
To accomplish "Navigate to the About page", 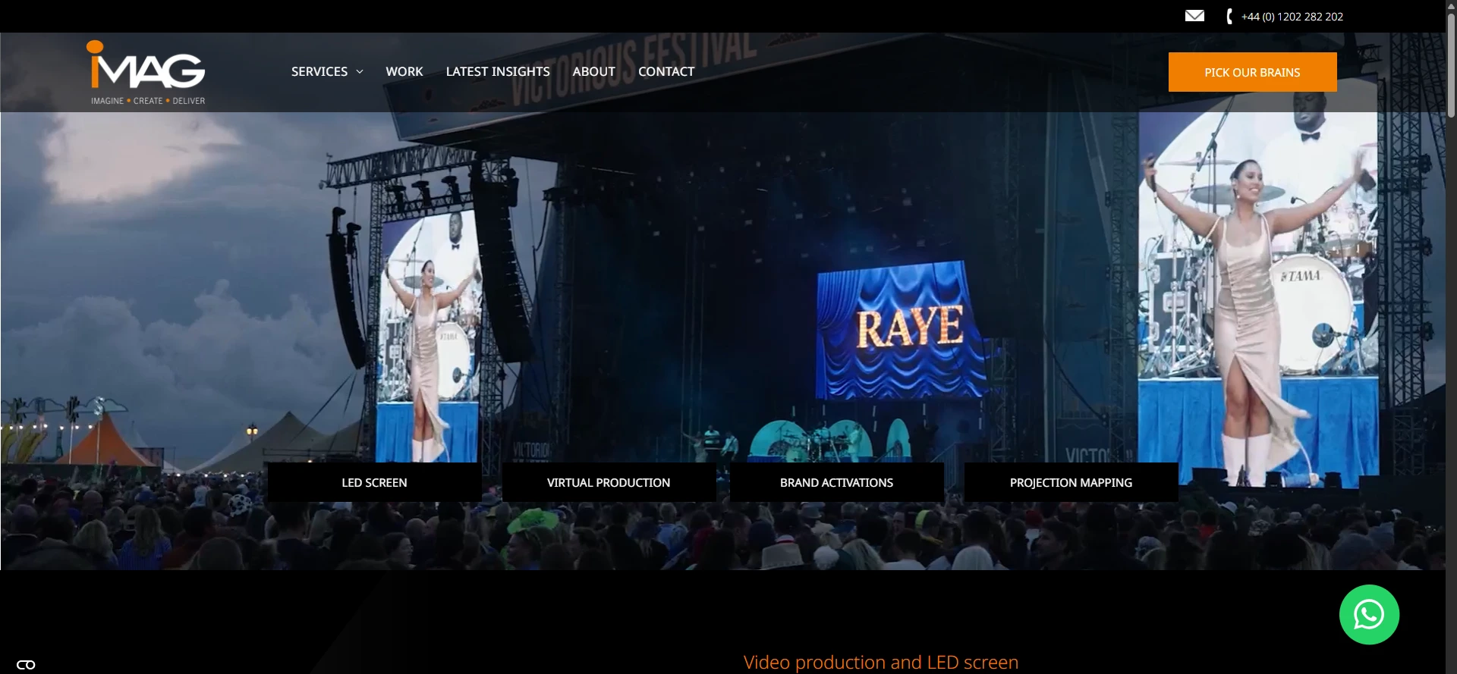I will (594, 71).
